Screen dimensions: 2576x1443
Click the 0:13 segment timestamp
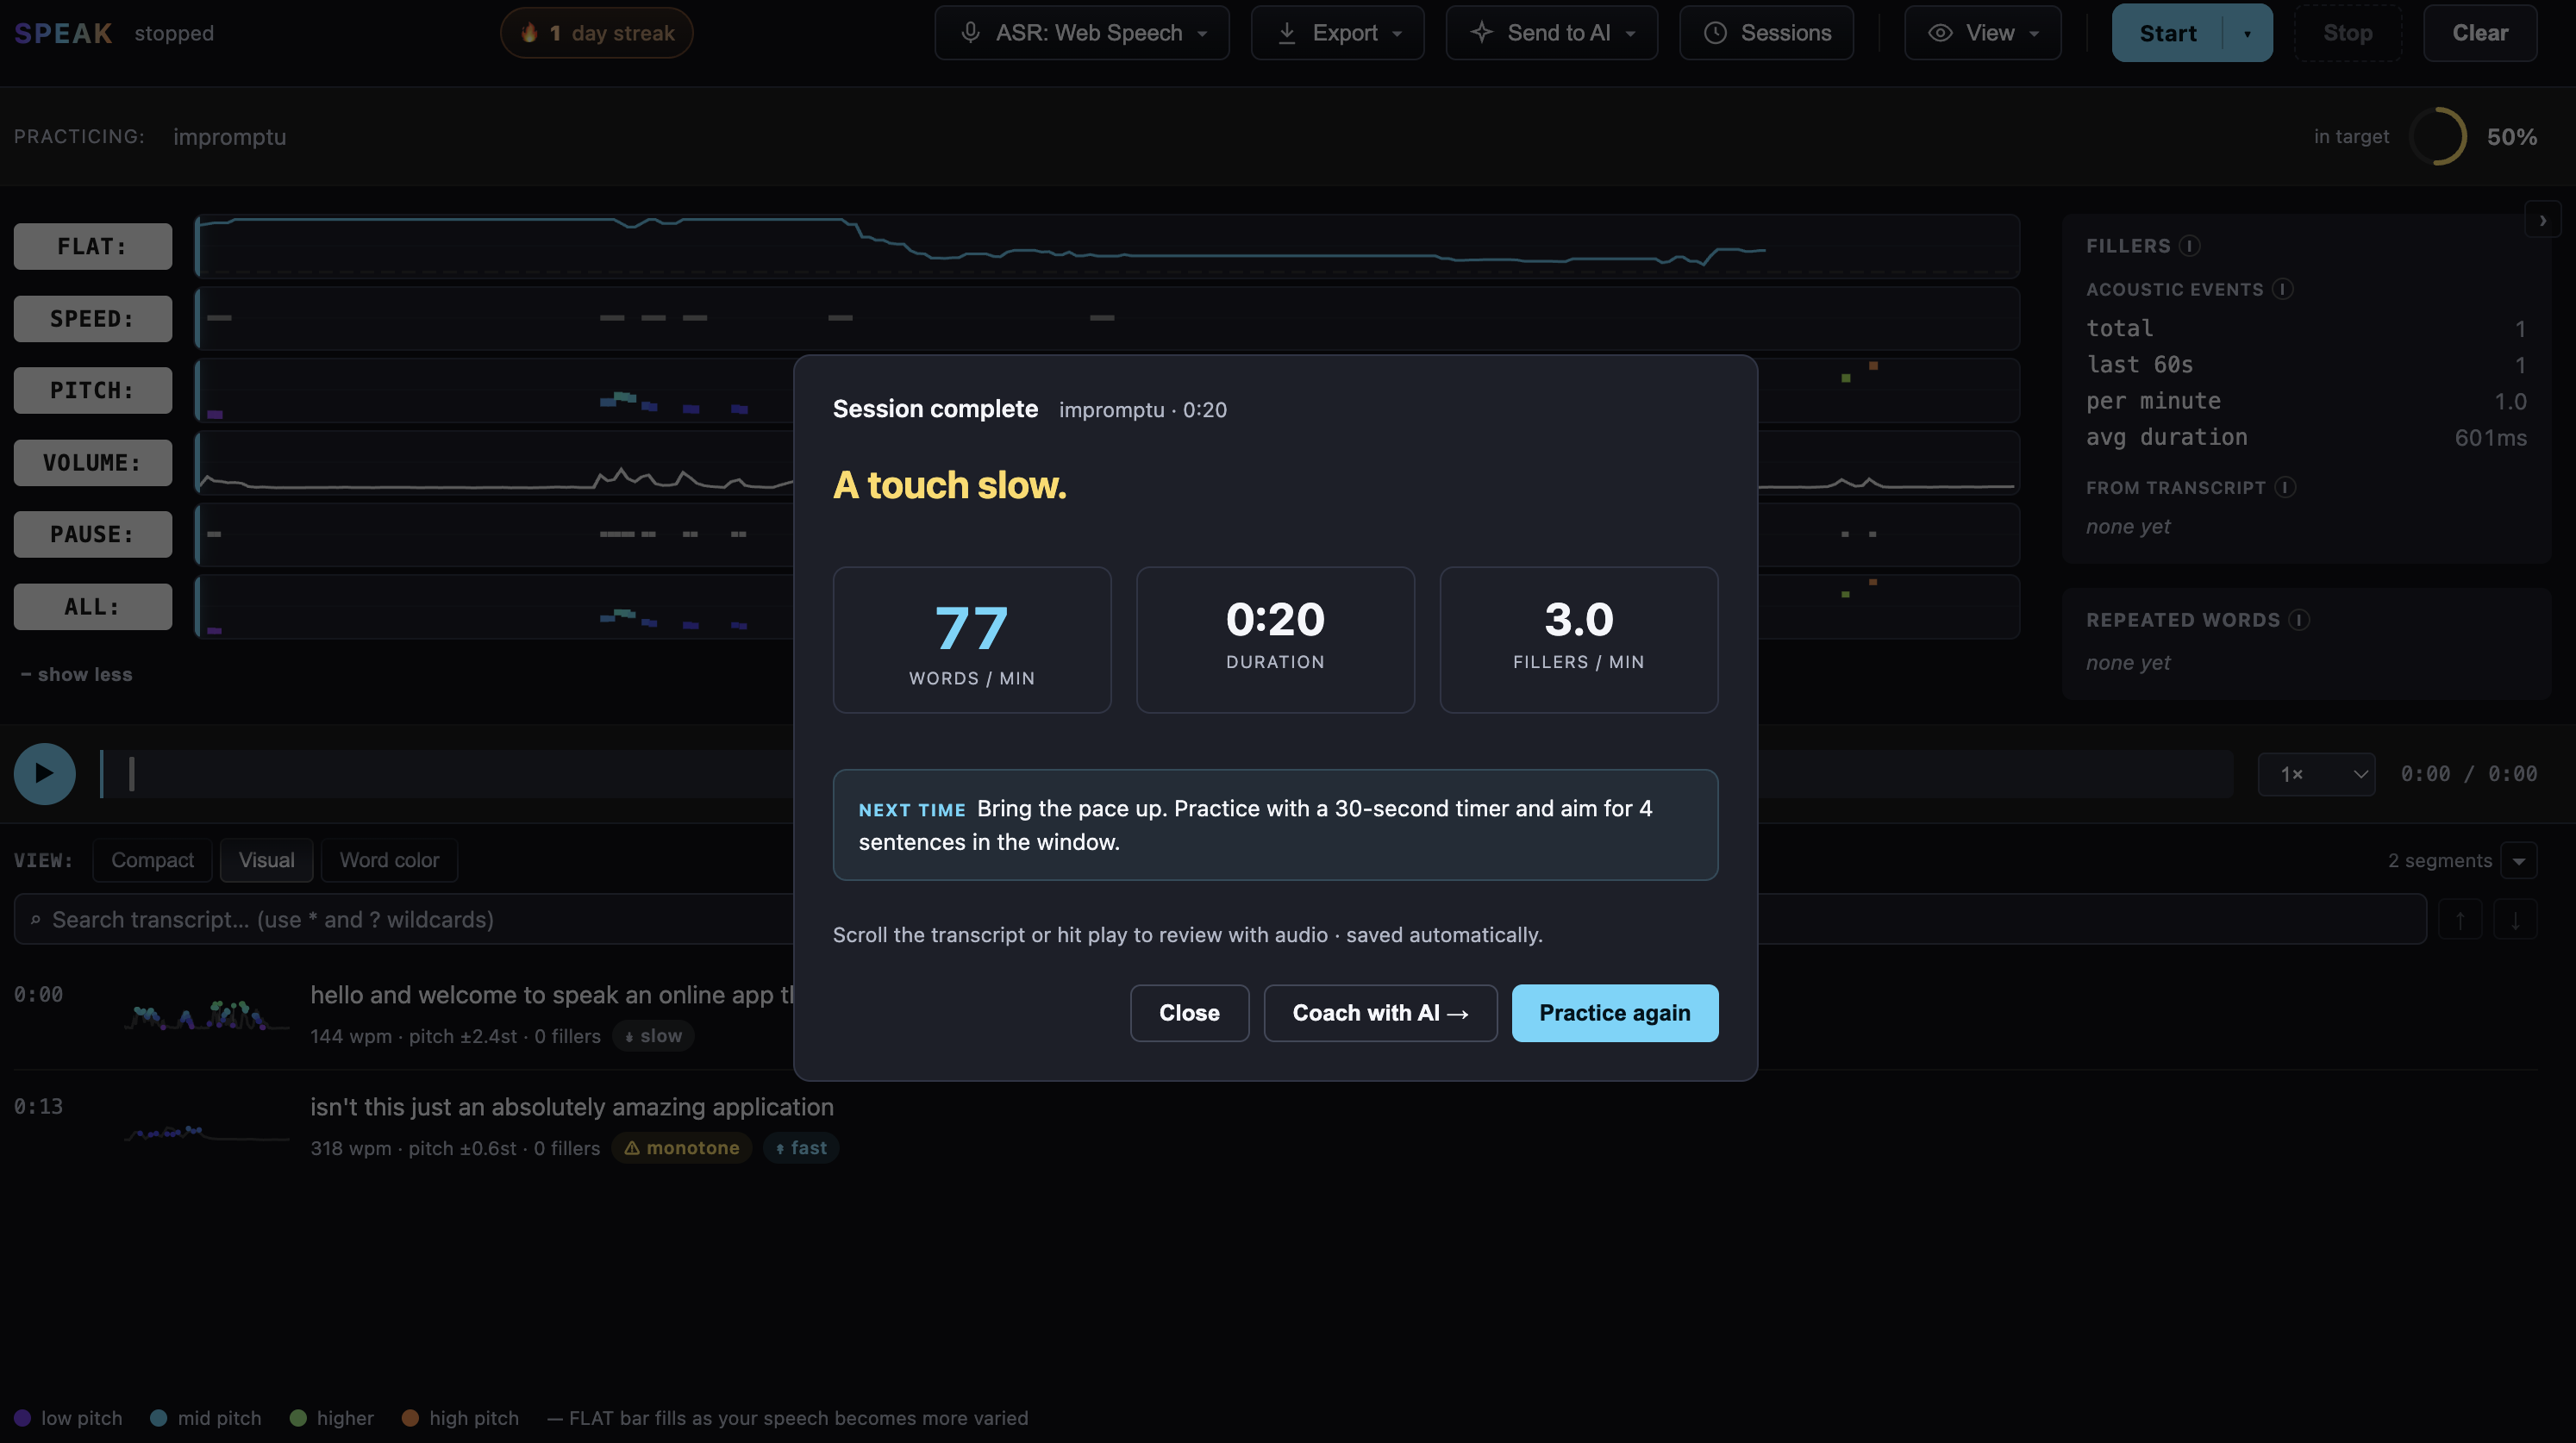coord(38,1107)
